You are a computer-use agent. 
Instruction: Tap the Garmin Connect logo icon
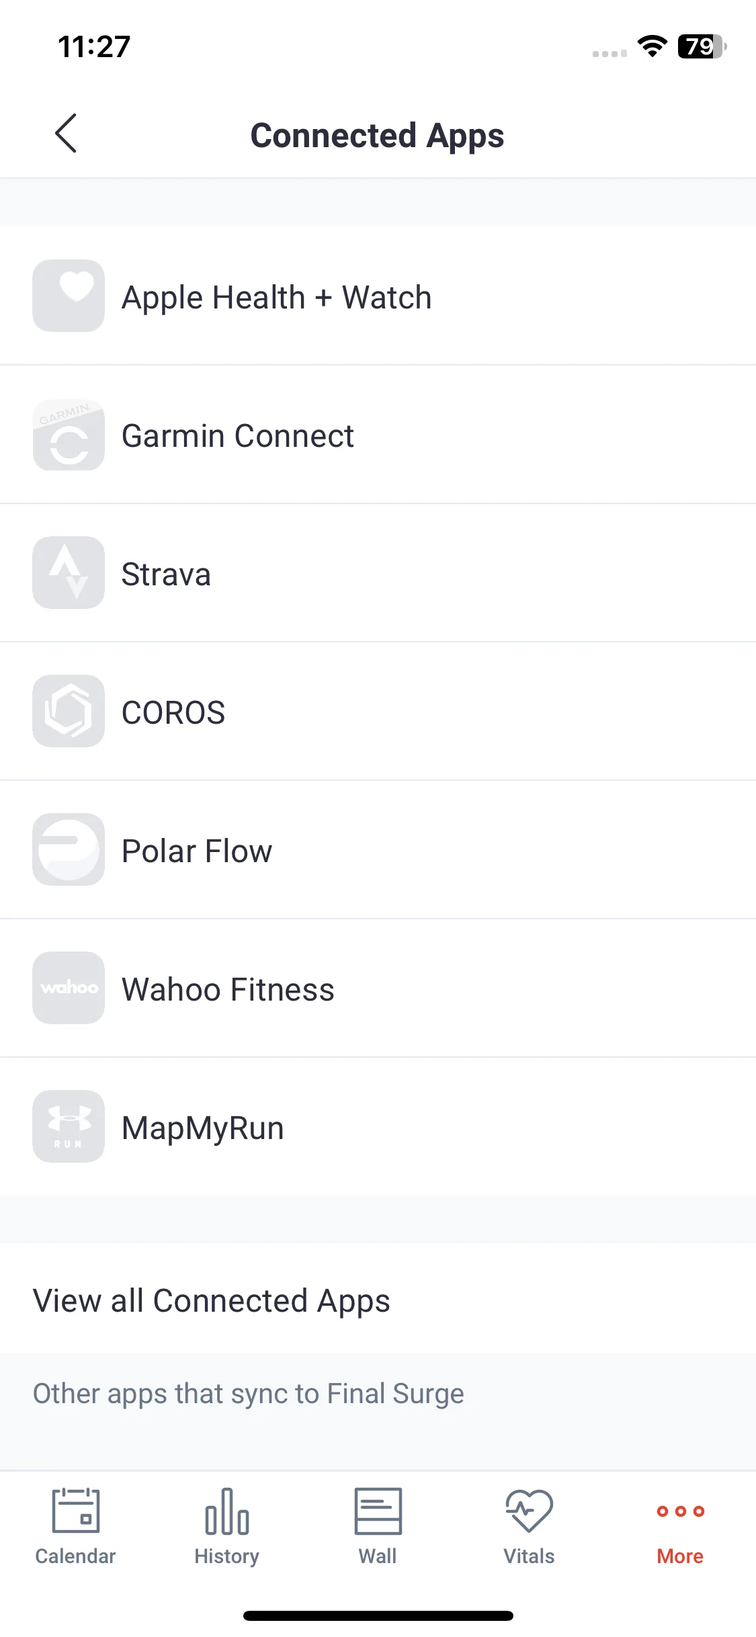pyautogui.click(x=69, y=435)
